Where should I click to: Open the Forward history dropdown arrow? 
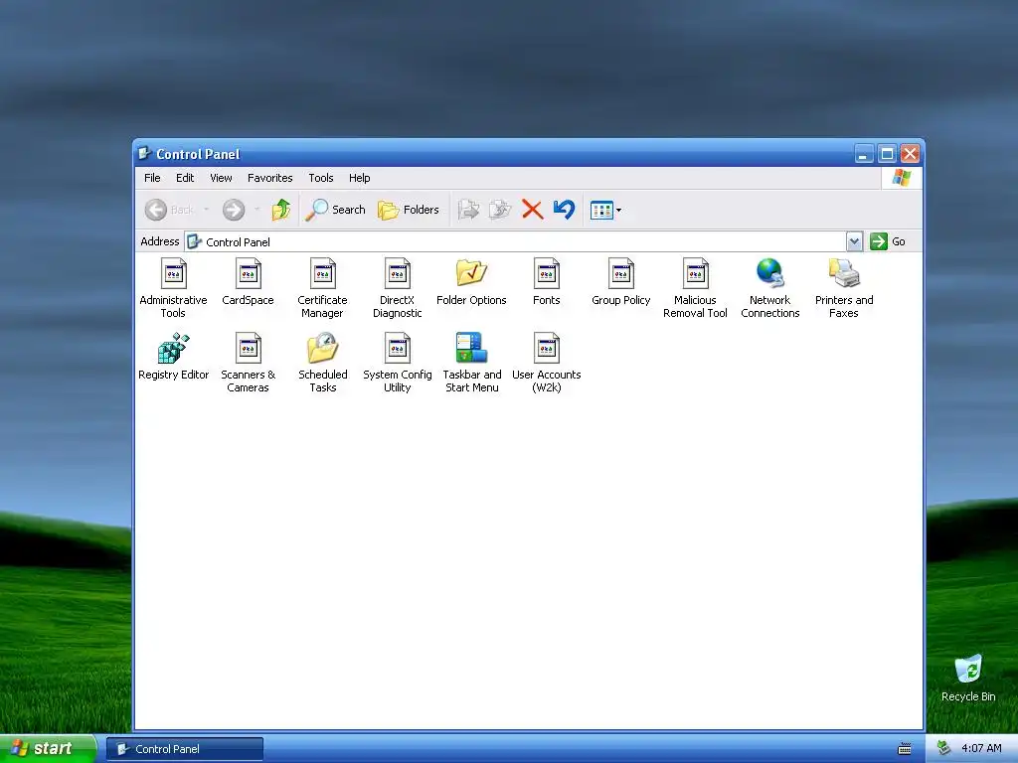(257, 210)
